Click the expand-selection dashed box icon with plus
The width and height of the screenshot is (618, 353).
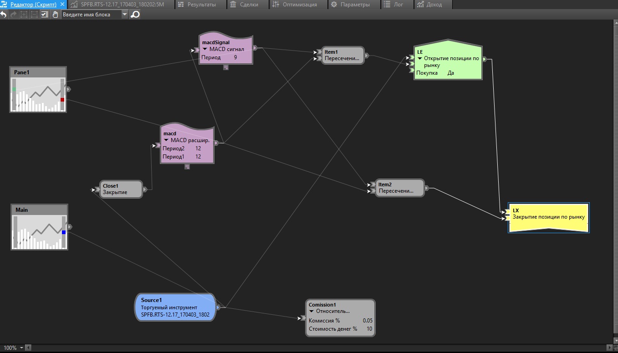(24, 15)
